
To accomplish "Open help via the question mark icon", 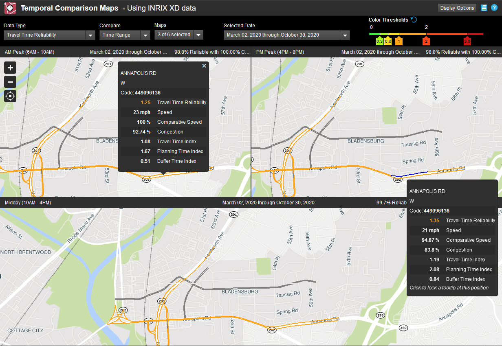I will 495,7.
